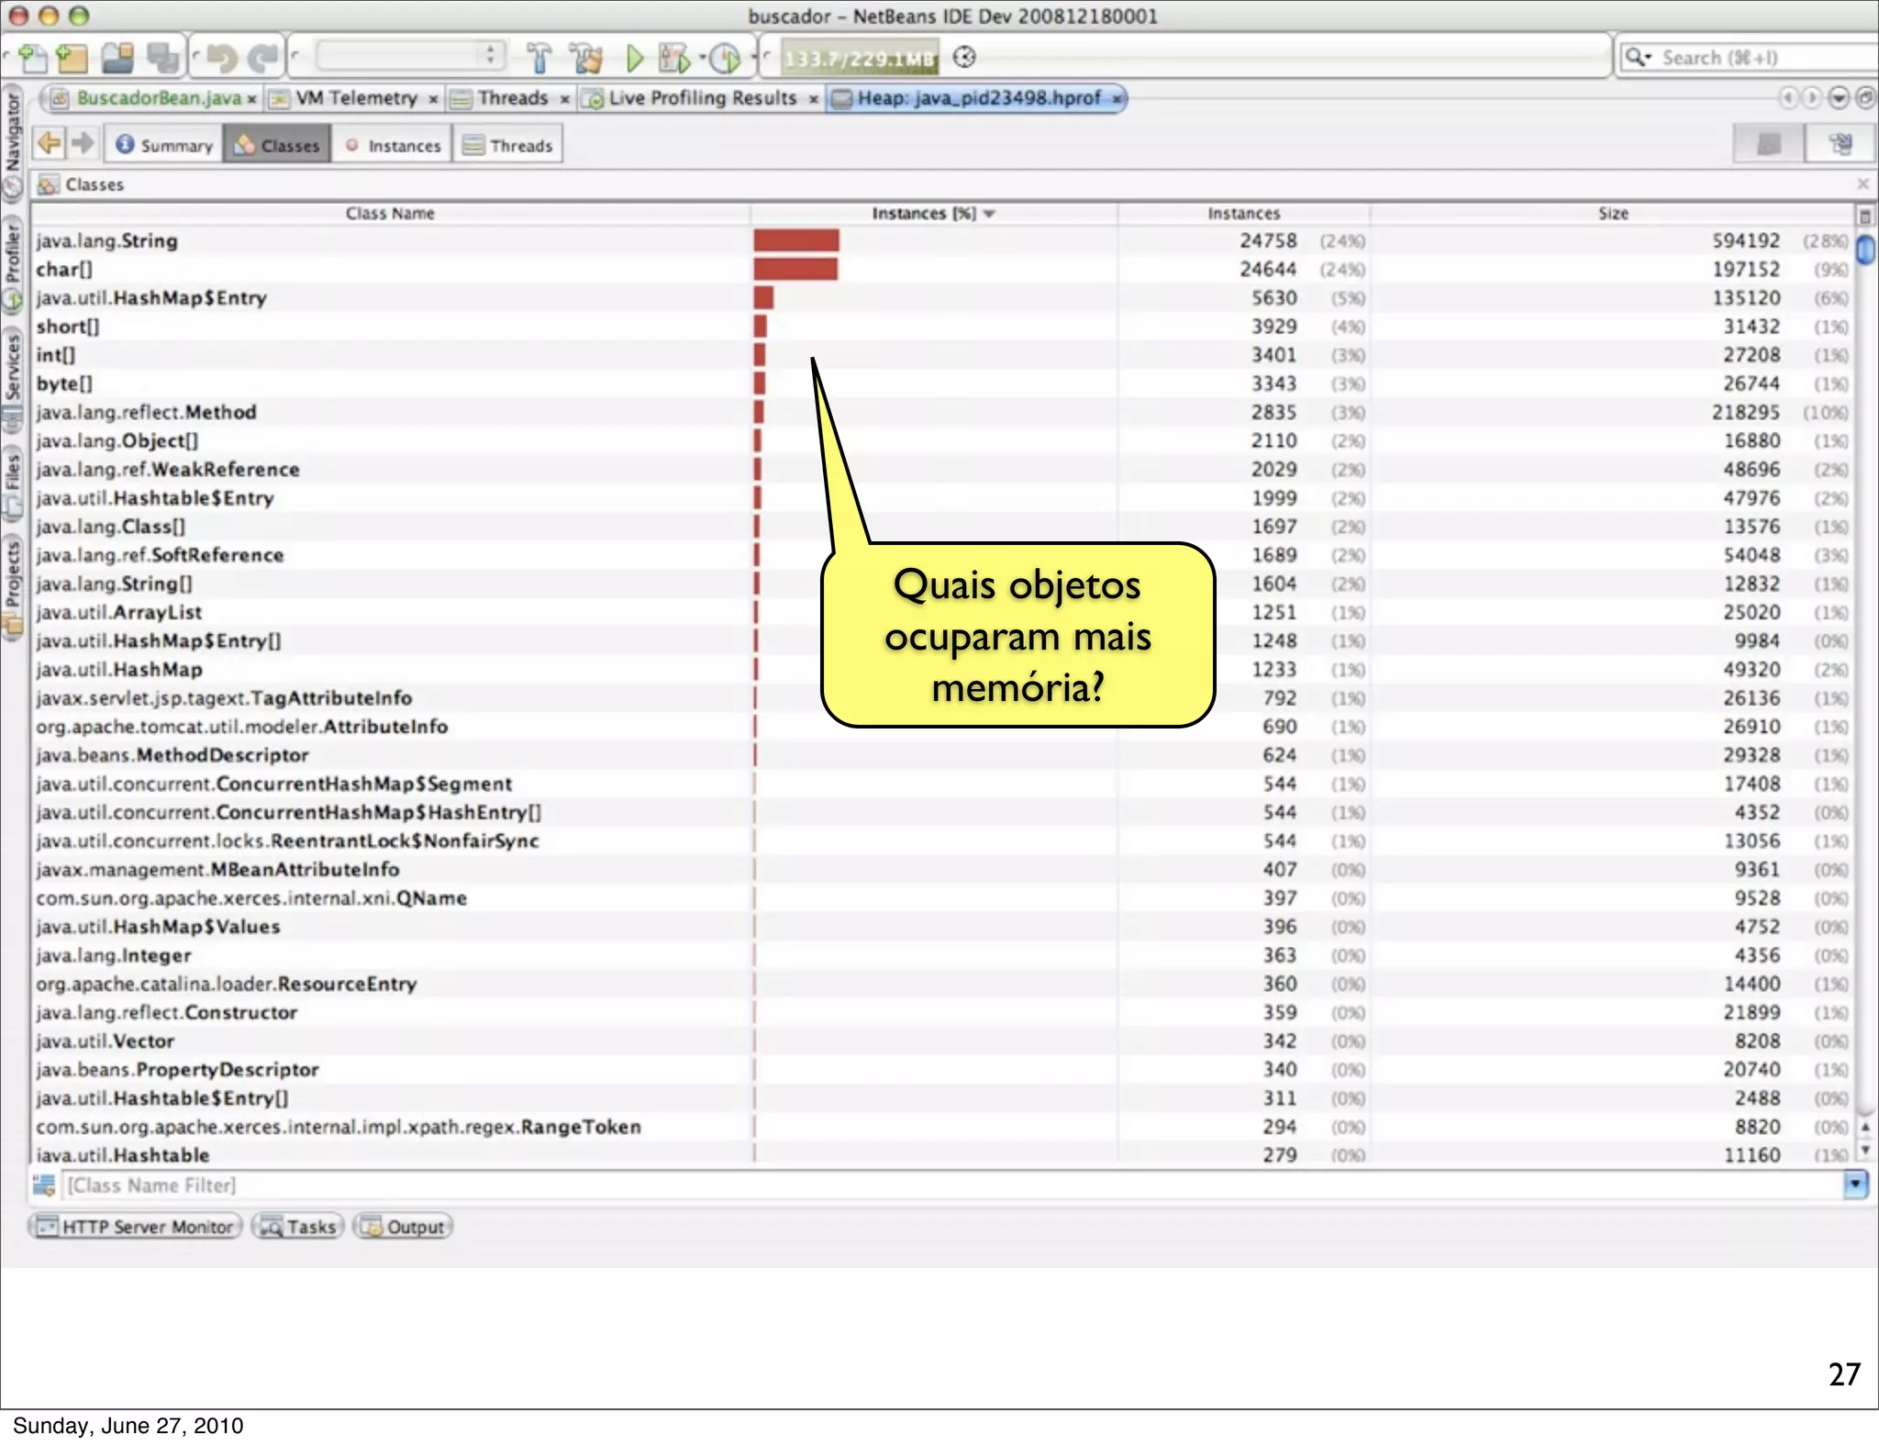Click the New Project icon

point(72,58)
